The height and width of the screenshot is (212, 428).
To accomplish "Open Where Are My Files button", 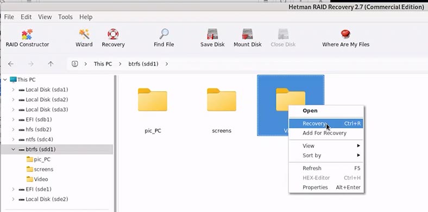I will click(x=345, y=38).
